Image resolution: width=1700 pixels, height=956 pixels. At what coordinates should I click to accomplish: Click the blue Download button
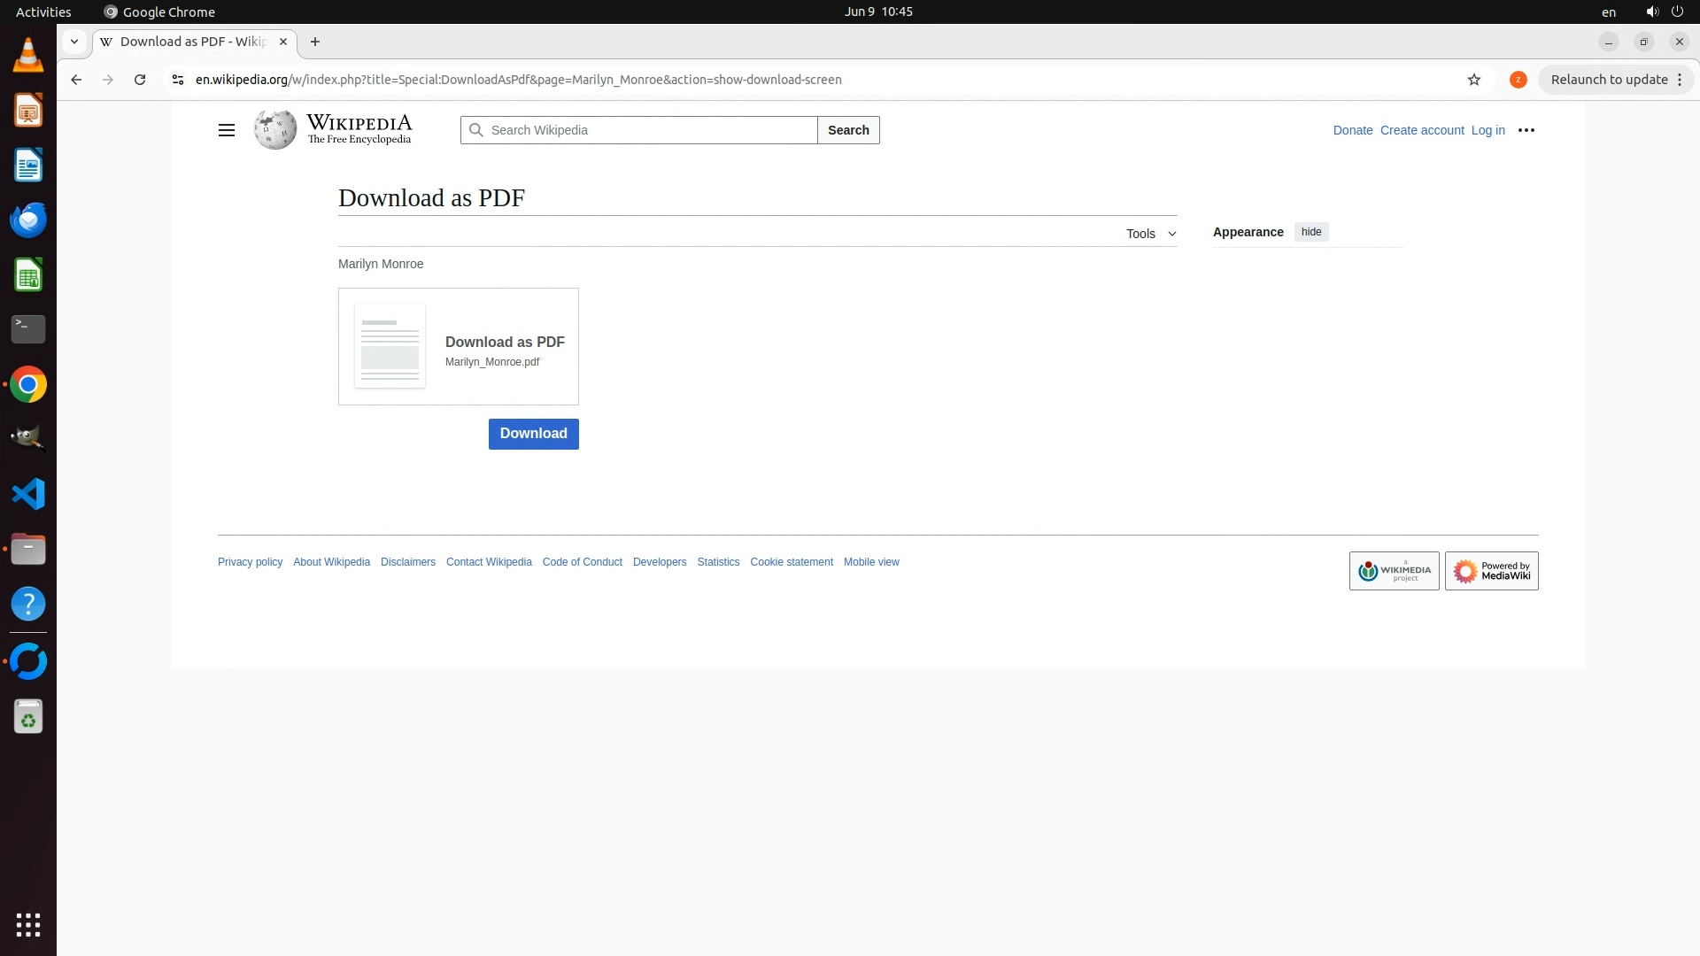click(x=533, y=434)
